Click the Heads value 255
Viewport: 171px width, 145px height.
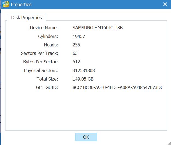click(76, 45)
